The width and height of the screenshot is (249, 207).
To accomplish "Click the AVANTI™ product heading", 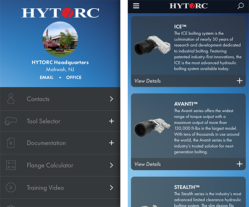I will pos(186,104).
